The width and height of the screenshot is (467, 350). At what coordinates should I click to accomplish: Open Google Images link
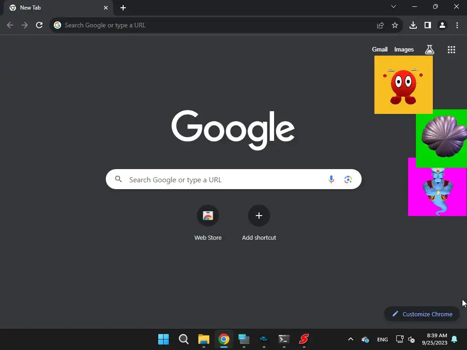click(404, 49)
